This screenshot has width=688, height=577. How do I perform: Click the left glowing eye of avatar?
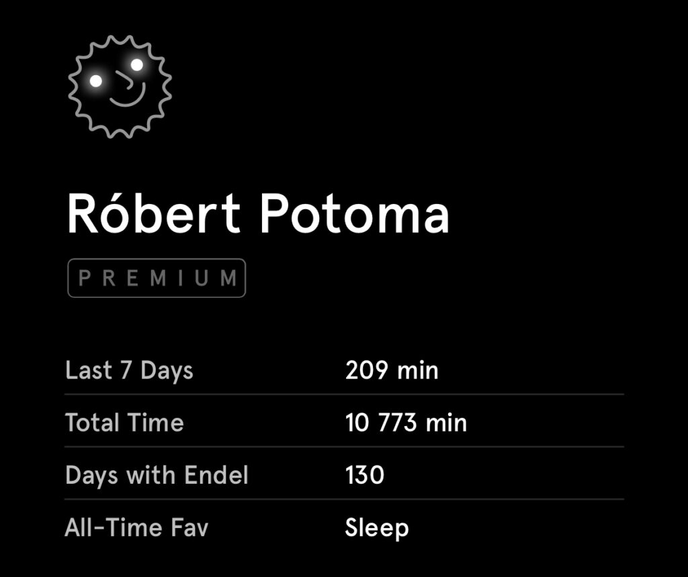tap(96, 81)
